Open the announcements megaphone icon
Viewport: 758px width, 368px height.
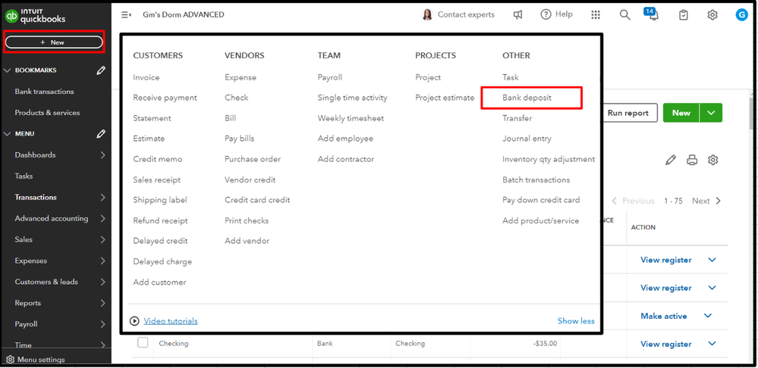(517, 15)
